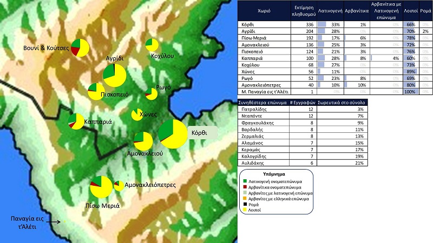This screenshot has width=433, height=243.
Task: Click the Αγρίδι pie chart
Action: 114,75
